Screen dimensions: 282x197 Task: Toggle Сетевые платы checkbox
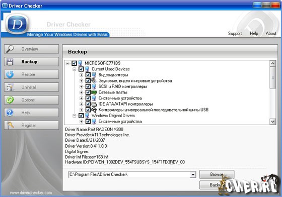click(x=88, y=92)
